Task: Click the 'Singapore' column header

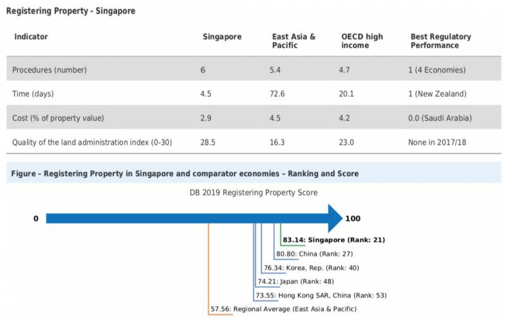Action: coord(221,37)
